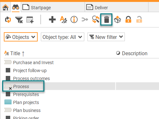Open the info properties icon
This screenshot has width=159, height=119.
[74, 19]
